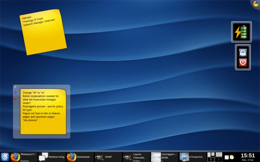Click the 'Better explanations needed for' note line
260x162 pixels.
tap(41, 96)
